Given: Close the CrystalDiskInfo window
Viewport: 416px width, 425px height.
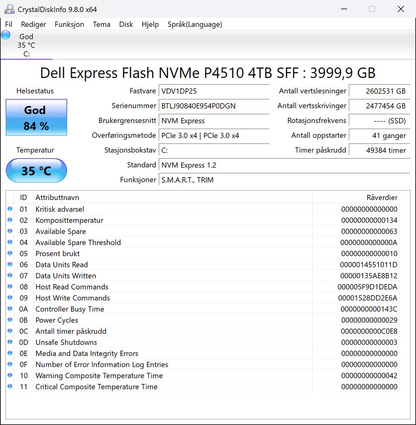Looking at the screenshot, I should point(401,9).
